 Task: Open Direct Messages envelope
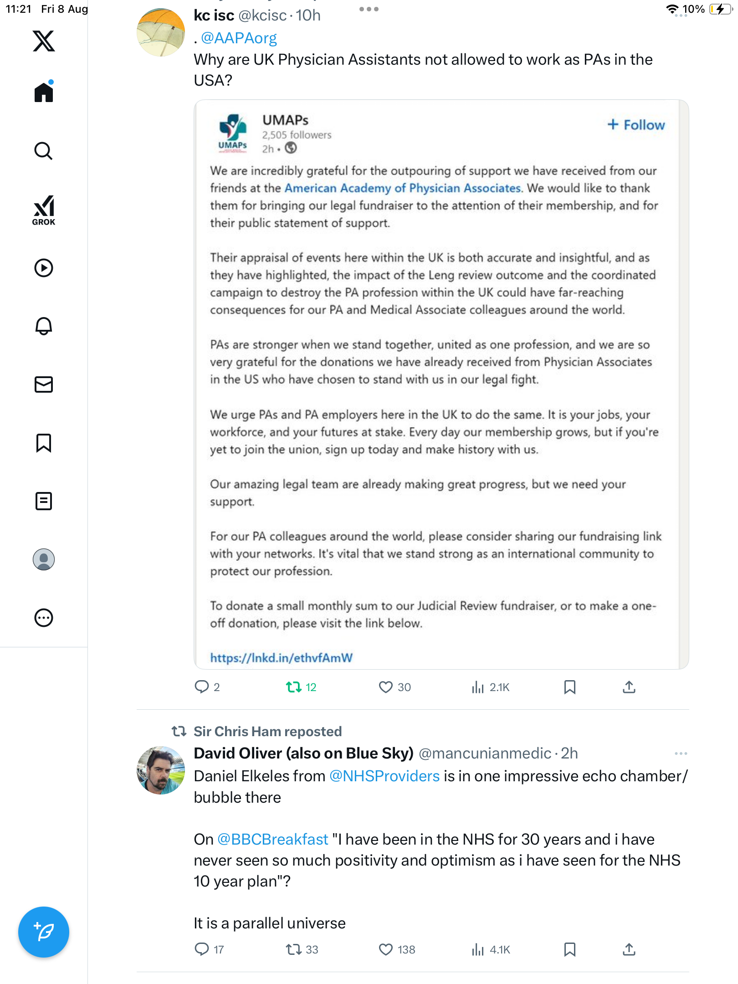click(x=44, y=384)
